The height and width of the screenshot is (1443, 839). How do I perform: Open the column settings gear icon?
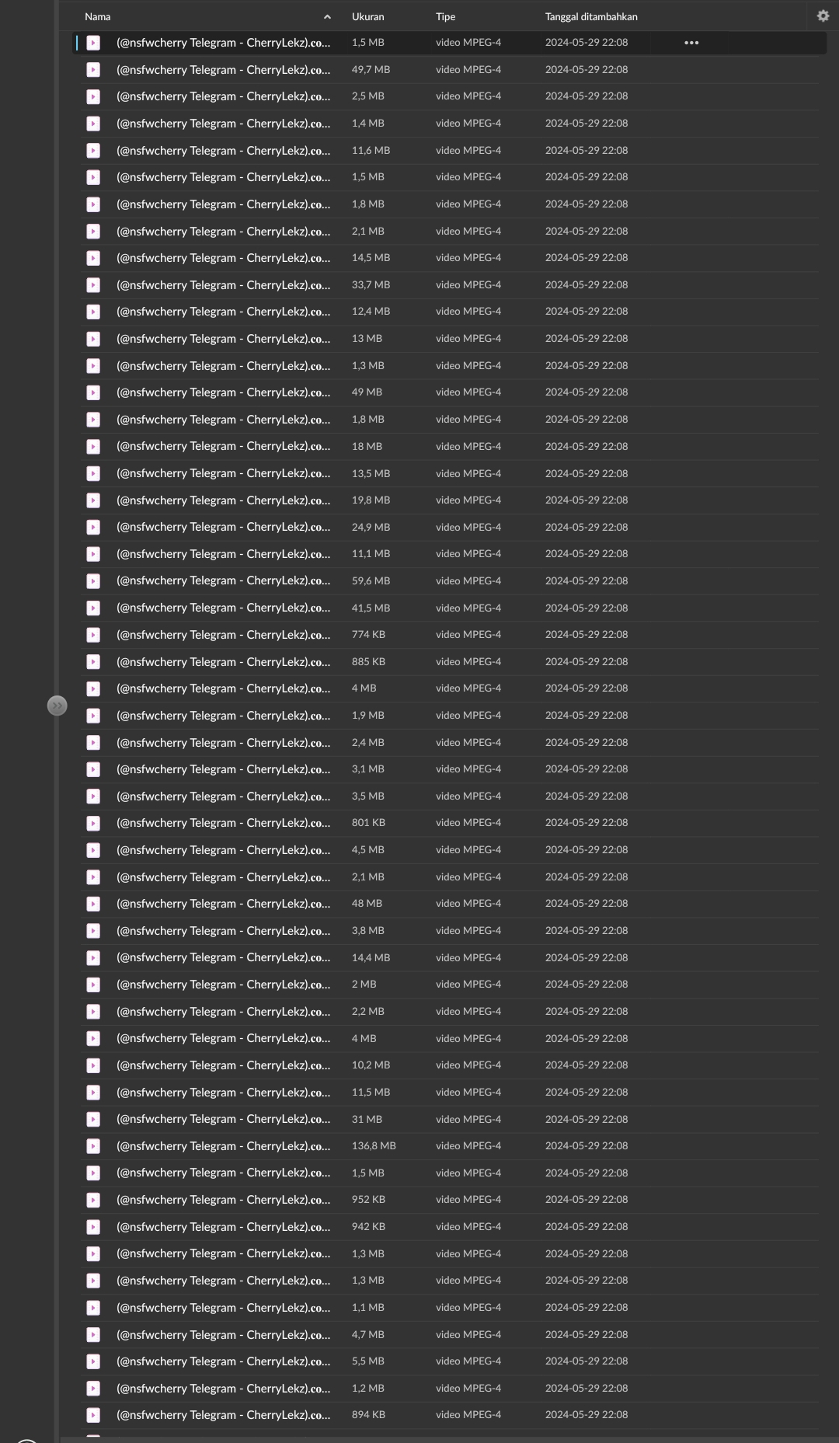823,16
